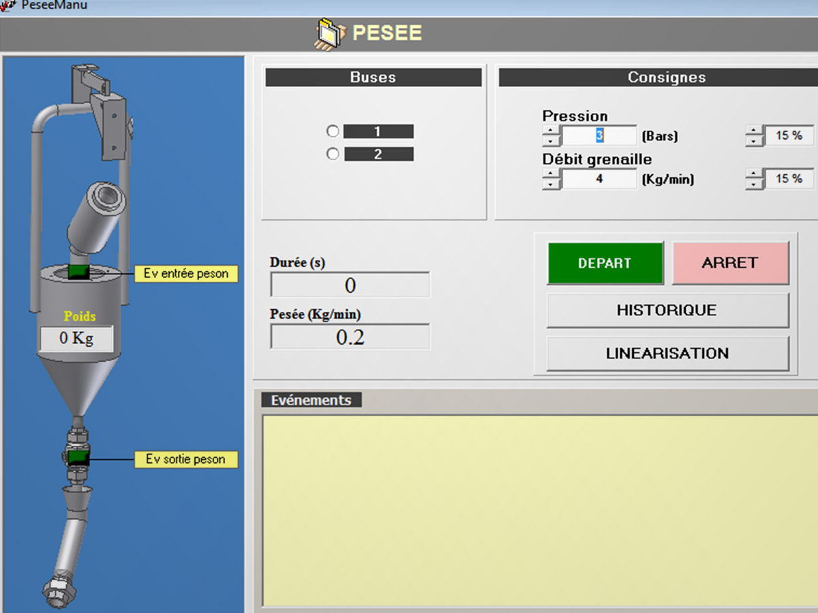Click the PeseeManu title bar app icon
818x613 pixels.
pyautogui.click(x=7, y=5)
